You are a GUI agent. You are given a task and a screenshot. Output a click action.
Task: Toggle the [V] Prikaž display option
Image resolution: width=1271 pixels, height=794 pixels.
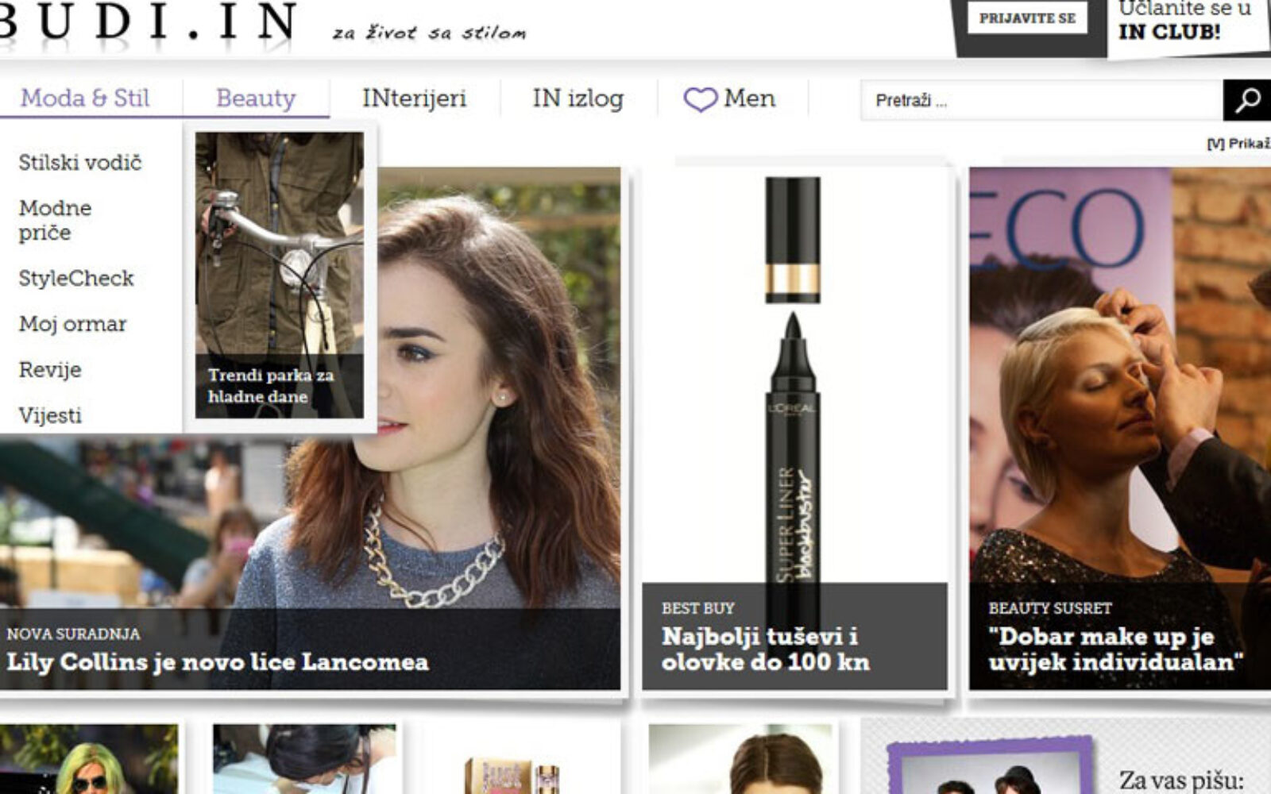click(x=1238, y=144)
